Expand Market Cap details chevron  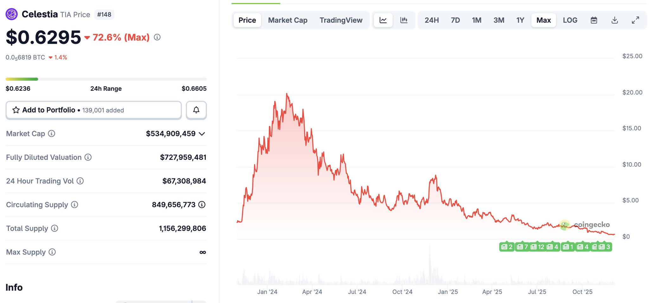pos(202,134)
